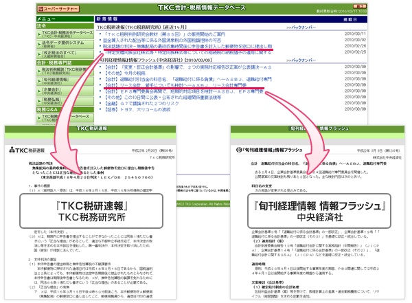The height and width of the screenshot is (303, 412).
Task: Click 1．事件の概要 heading in left popup
Action: [x=39, y=186]
